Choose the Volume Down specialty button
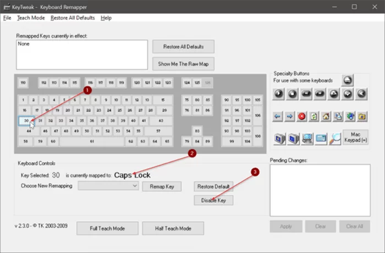Image resolution: width=385 pixels, height=253 pixels. (x=348, y=94)
